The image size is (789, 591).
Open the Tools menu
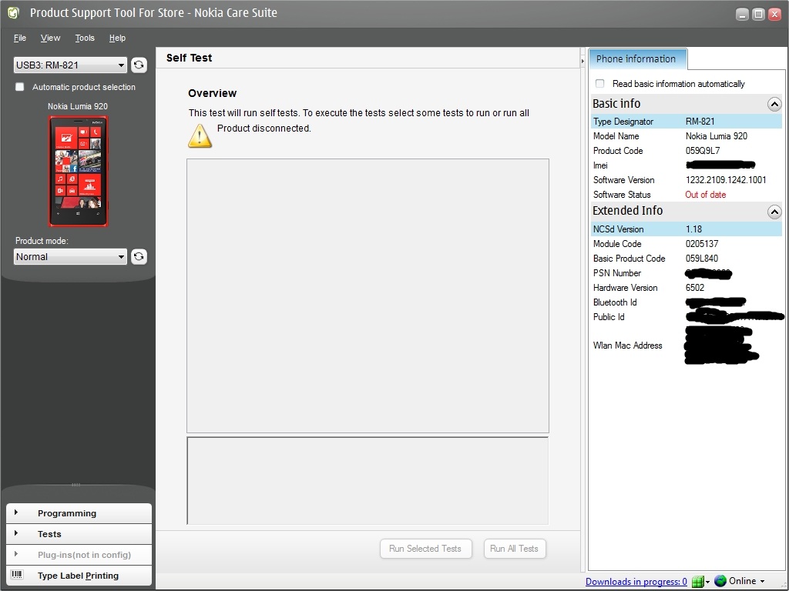click(85, 38)
